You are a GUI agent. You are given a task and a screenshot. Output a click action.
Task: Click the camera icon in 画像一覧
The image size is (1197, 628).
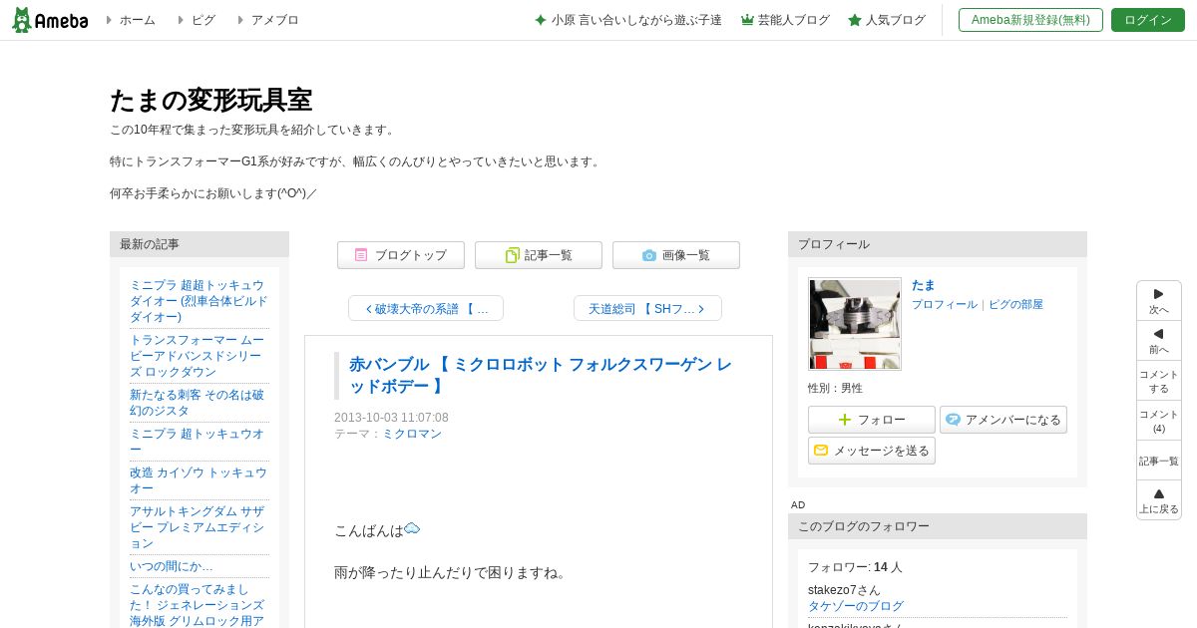[x=649, y=255]
